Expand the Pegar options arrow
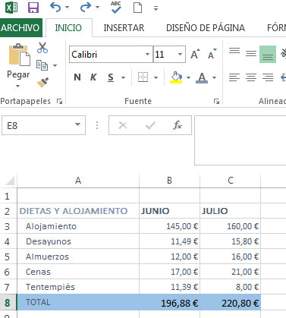The height and width of the screenshot is (318, 286). 17,86
